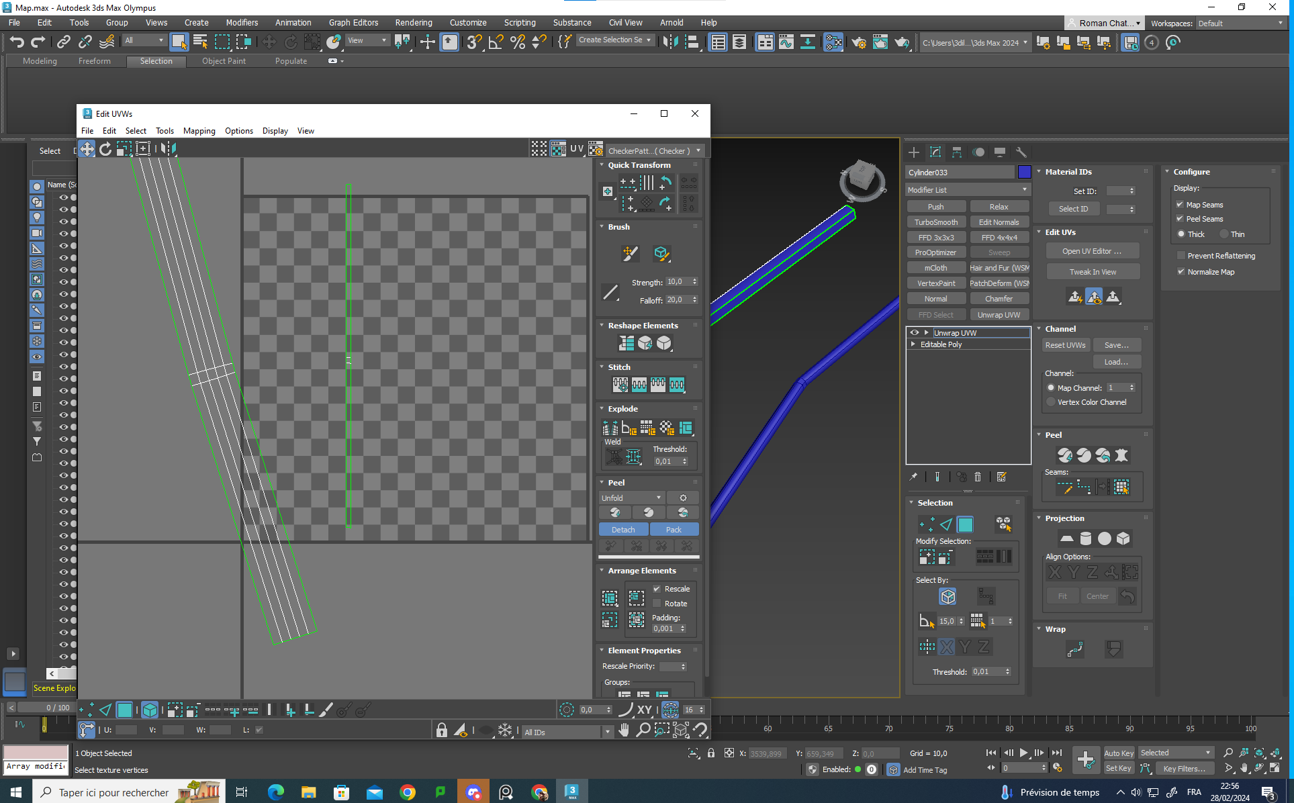
Task: Select Move tool in Edit UVWs toolbar
Action: 87,149
